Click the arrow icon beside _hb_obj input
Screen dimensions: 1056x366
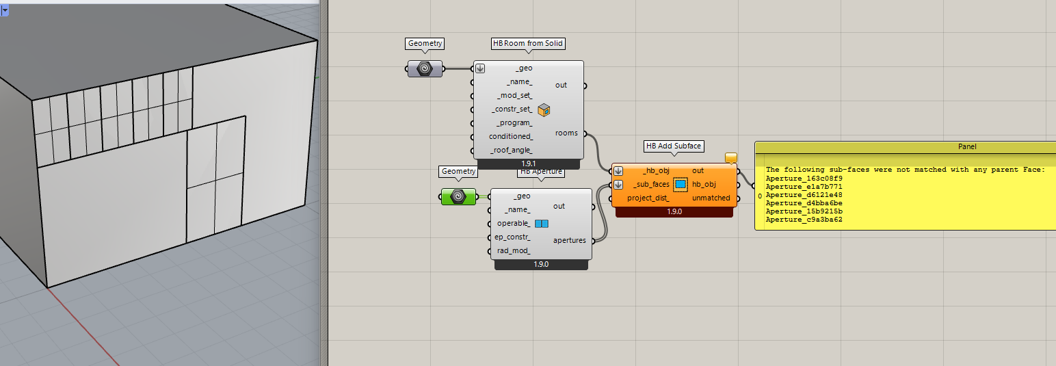pos(618,170)
